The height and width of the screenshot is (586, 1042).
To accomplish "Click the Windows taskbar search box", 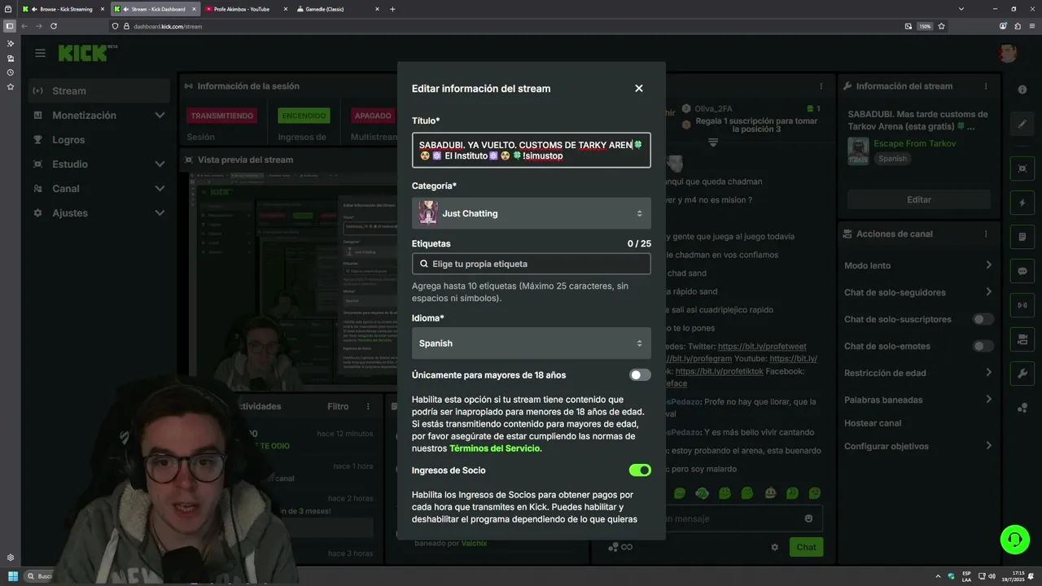I will pyautogui.click(x=40, y=576).
